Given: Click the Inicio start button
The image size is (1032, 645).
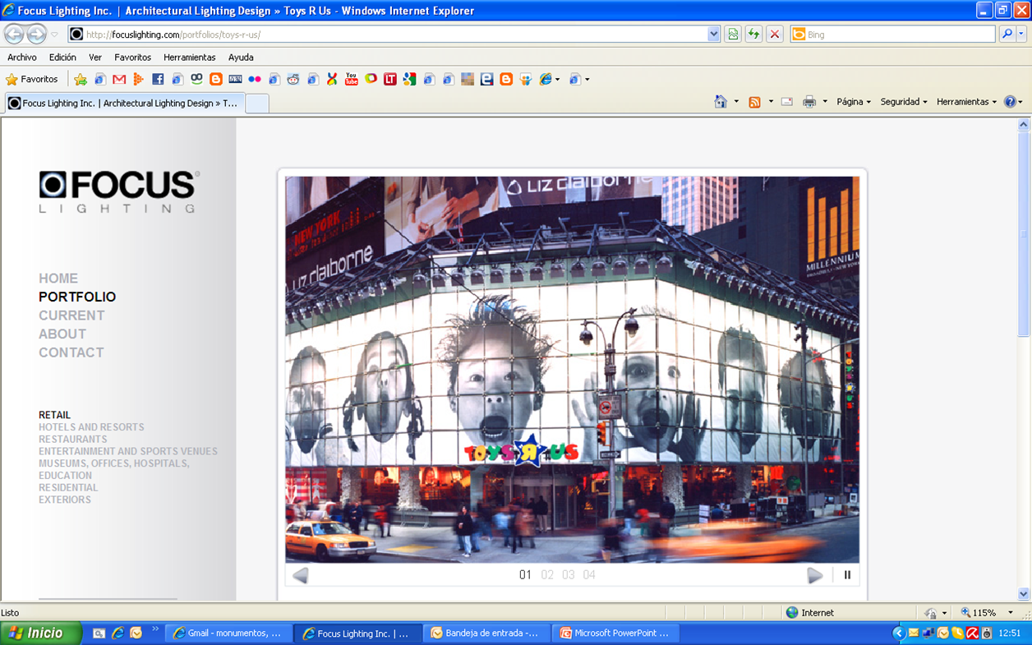Looking at the screenshot, I should tap(41, 633).
